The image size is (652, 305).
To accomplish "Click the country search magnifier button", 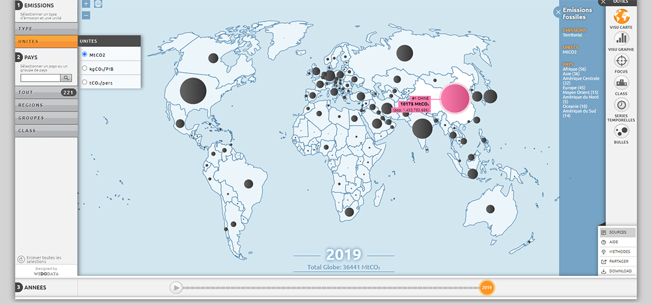I will pyautogui.click(x=66, y=78).
